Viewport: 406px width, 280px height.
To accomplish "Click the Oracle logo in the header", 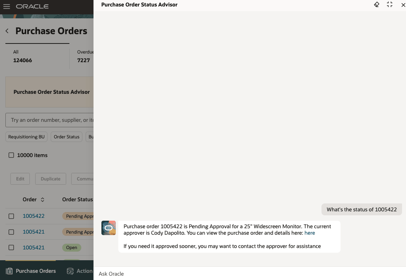I will click(32, 6).
